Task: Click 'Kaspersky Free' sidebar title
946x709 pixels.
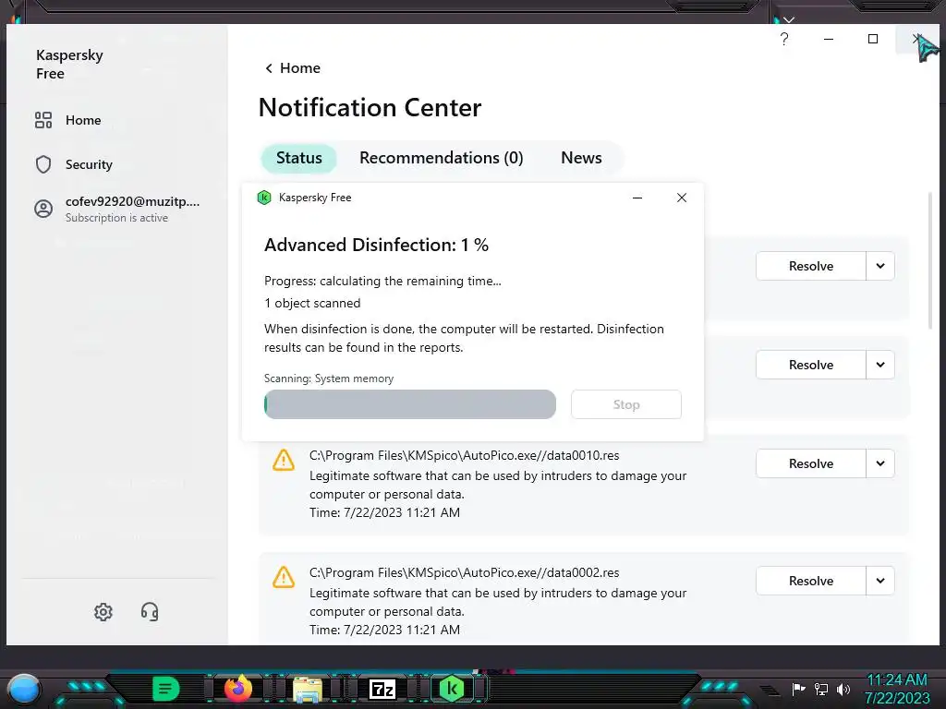Action: 69,64
